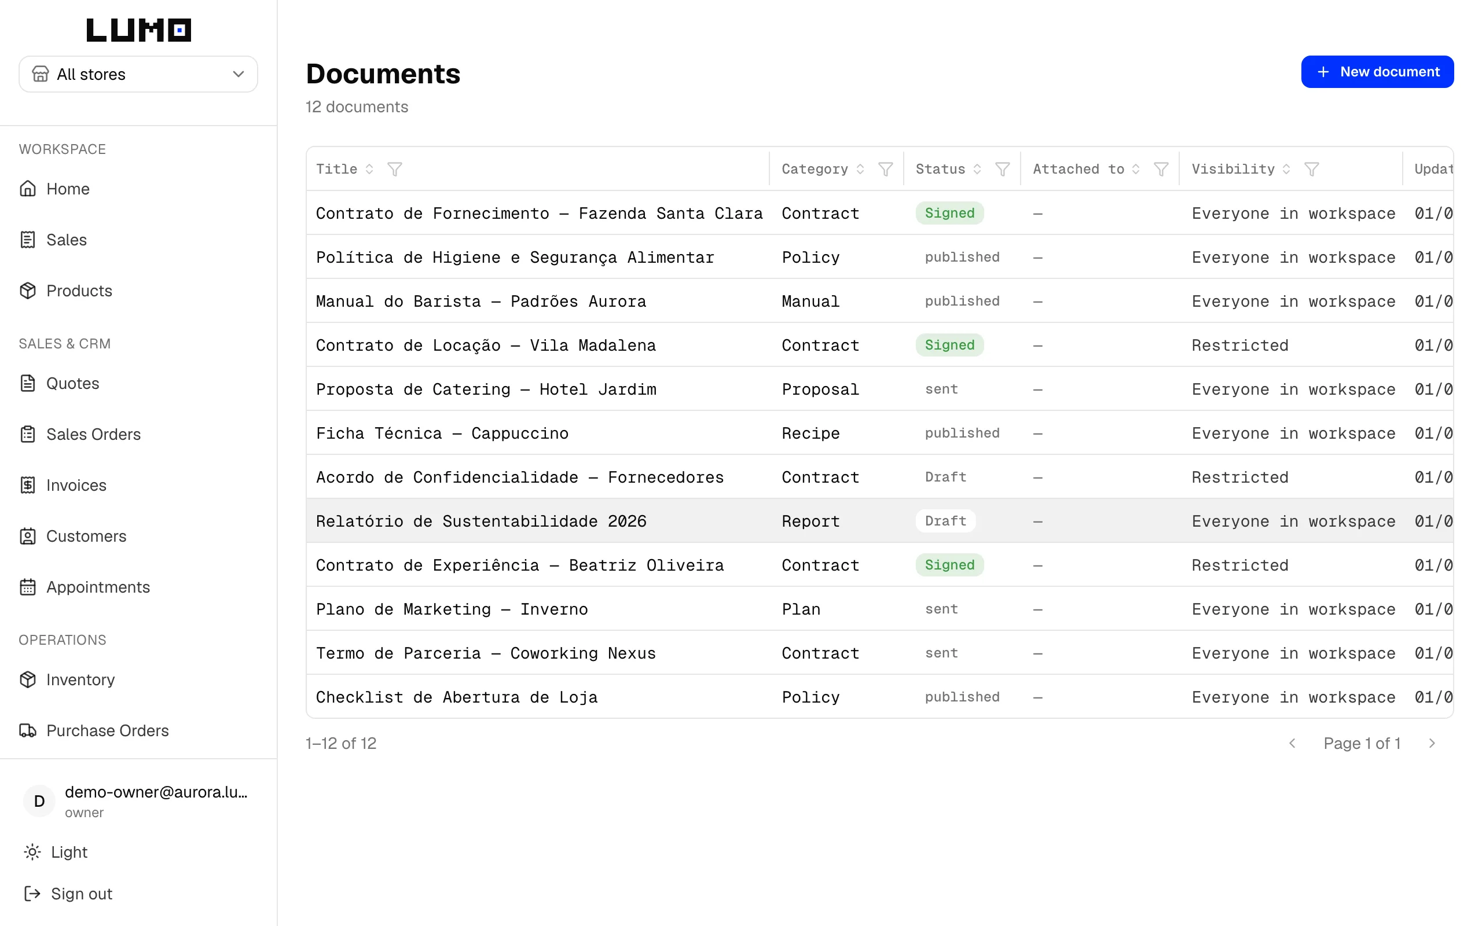Open the Relatório de Sustentabilidade 2026 row
Screen dimensions: 1482x926
pos(879,520)
